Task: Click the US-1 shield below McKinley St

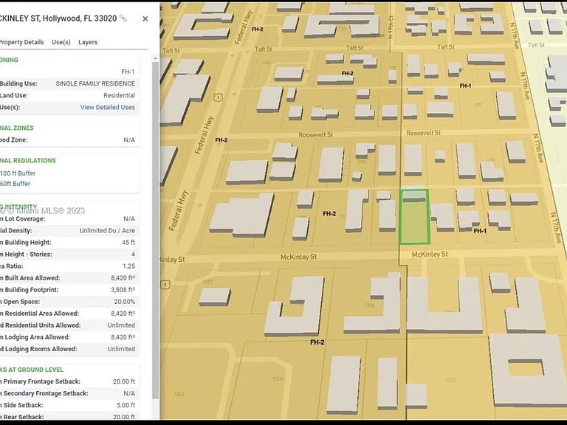Action: (x=165, y=284)
